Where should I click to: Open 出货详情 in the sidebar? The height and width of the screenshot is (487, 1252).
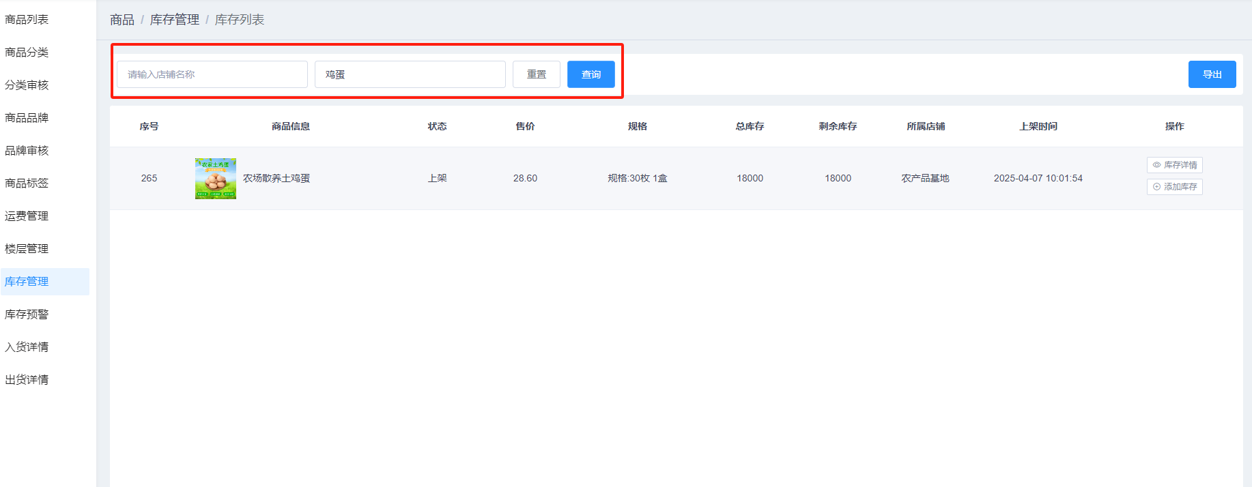[27, 380]
